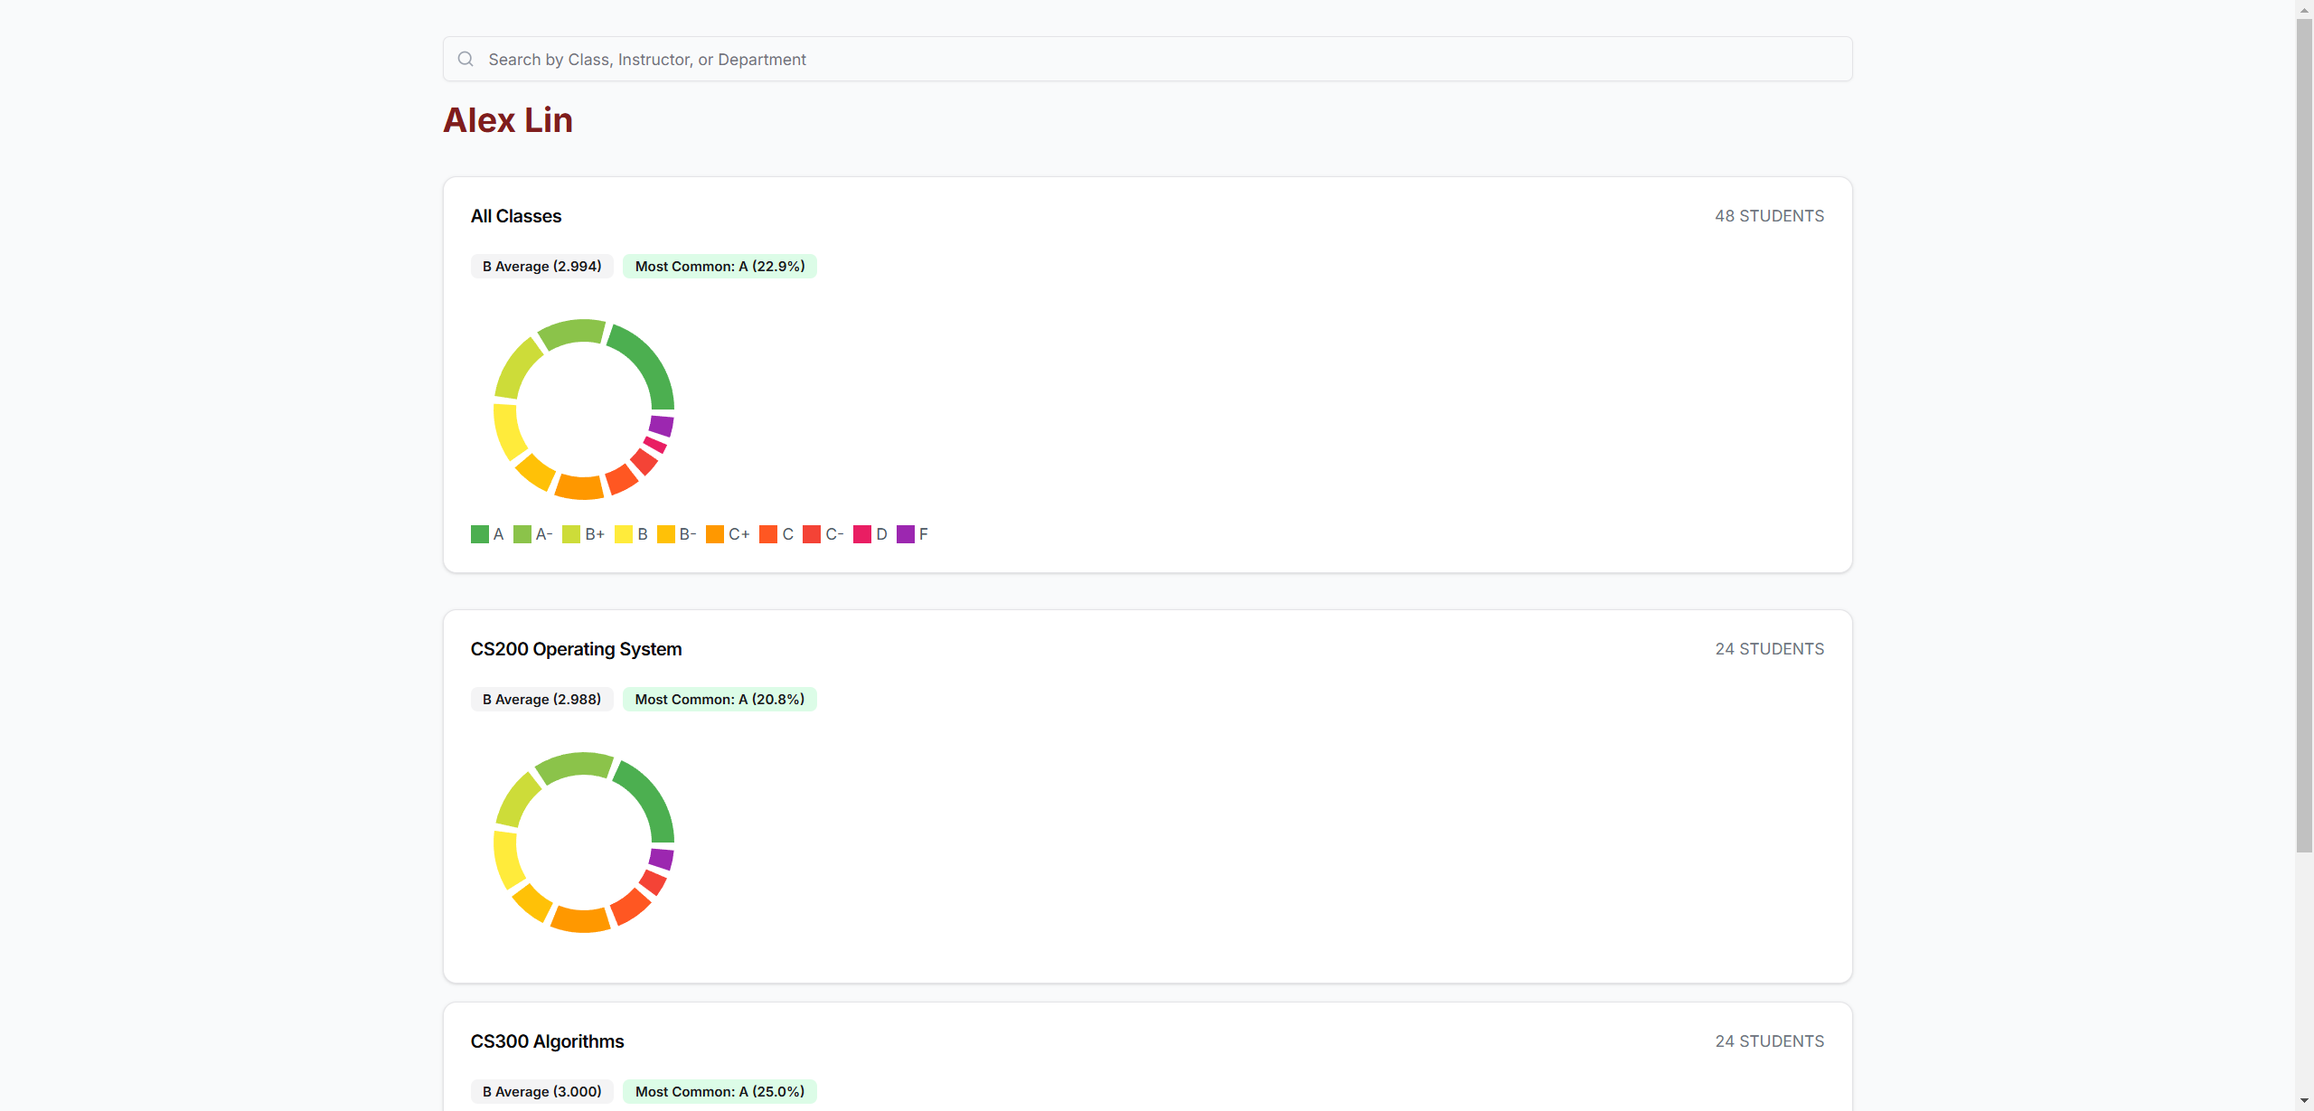Screen dimensions: 2314x1111
Task: Click the page vertical scrollbar thumb
Action: point(2304,434)
